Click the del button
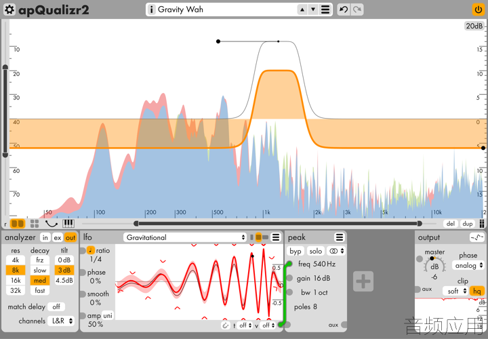Viewport: 488px width, 339px height. point(450,224)
